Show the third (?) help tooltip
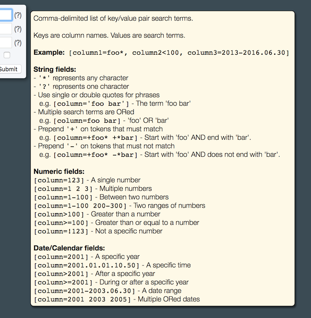 click(18, 43)
